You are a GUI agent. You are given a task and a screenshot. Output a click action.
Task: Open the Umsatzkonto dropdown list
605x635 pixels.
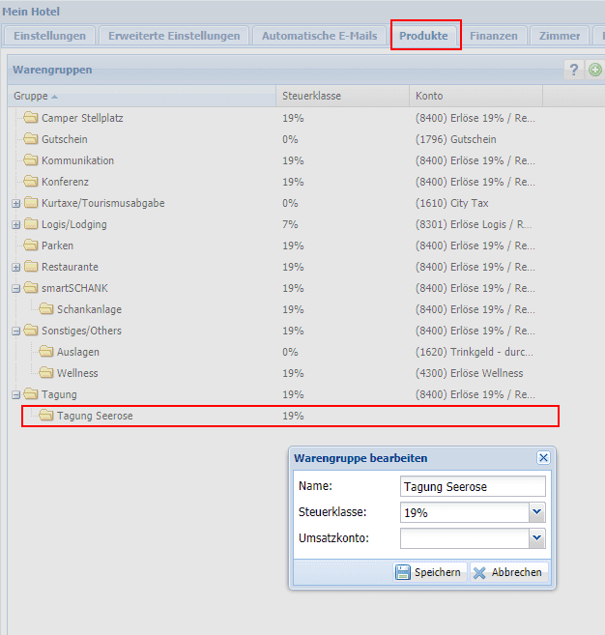pyautogui.click(x=537, y=539)
